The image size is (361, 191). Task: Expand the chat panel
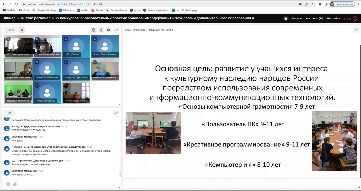point(116,113)
